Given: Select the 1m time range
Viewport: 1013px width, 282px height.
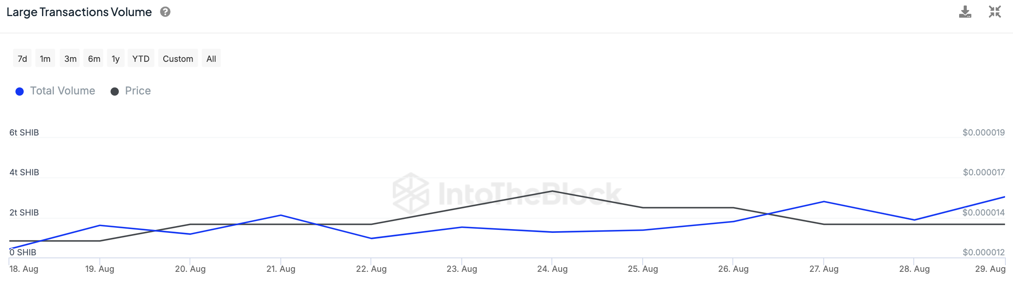Looking at the screenshot, I should tap(45, 59).
